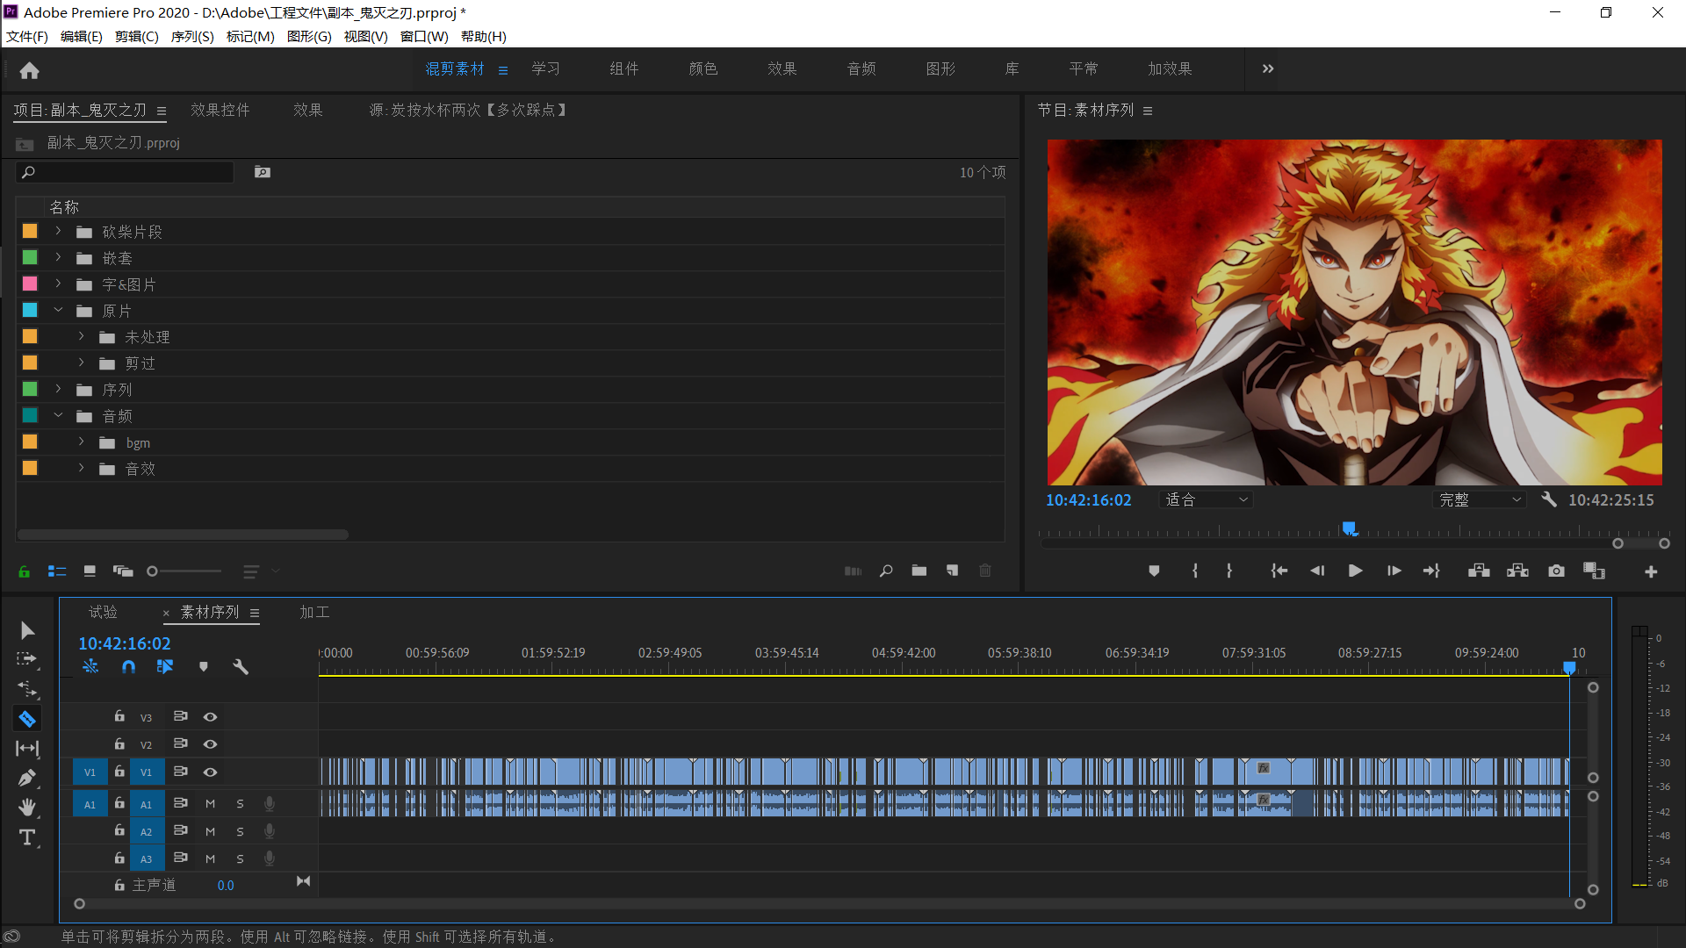
Task: Toggle V2 track output eye
Action: 210,744
